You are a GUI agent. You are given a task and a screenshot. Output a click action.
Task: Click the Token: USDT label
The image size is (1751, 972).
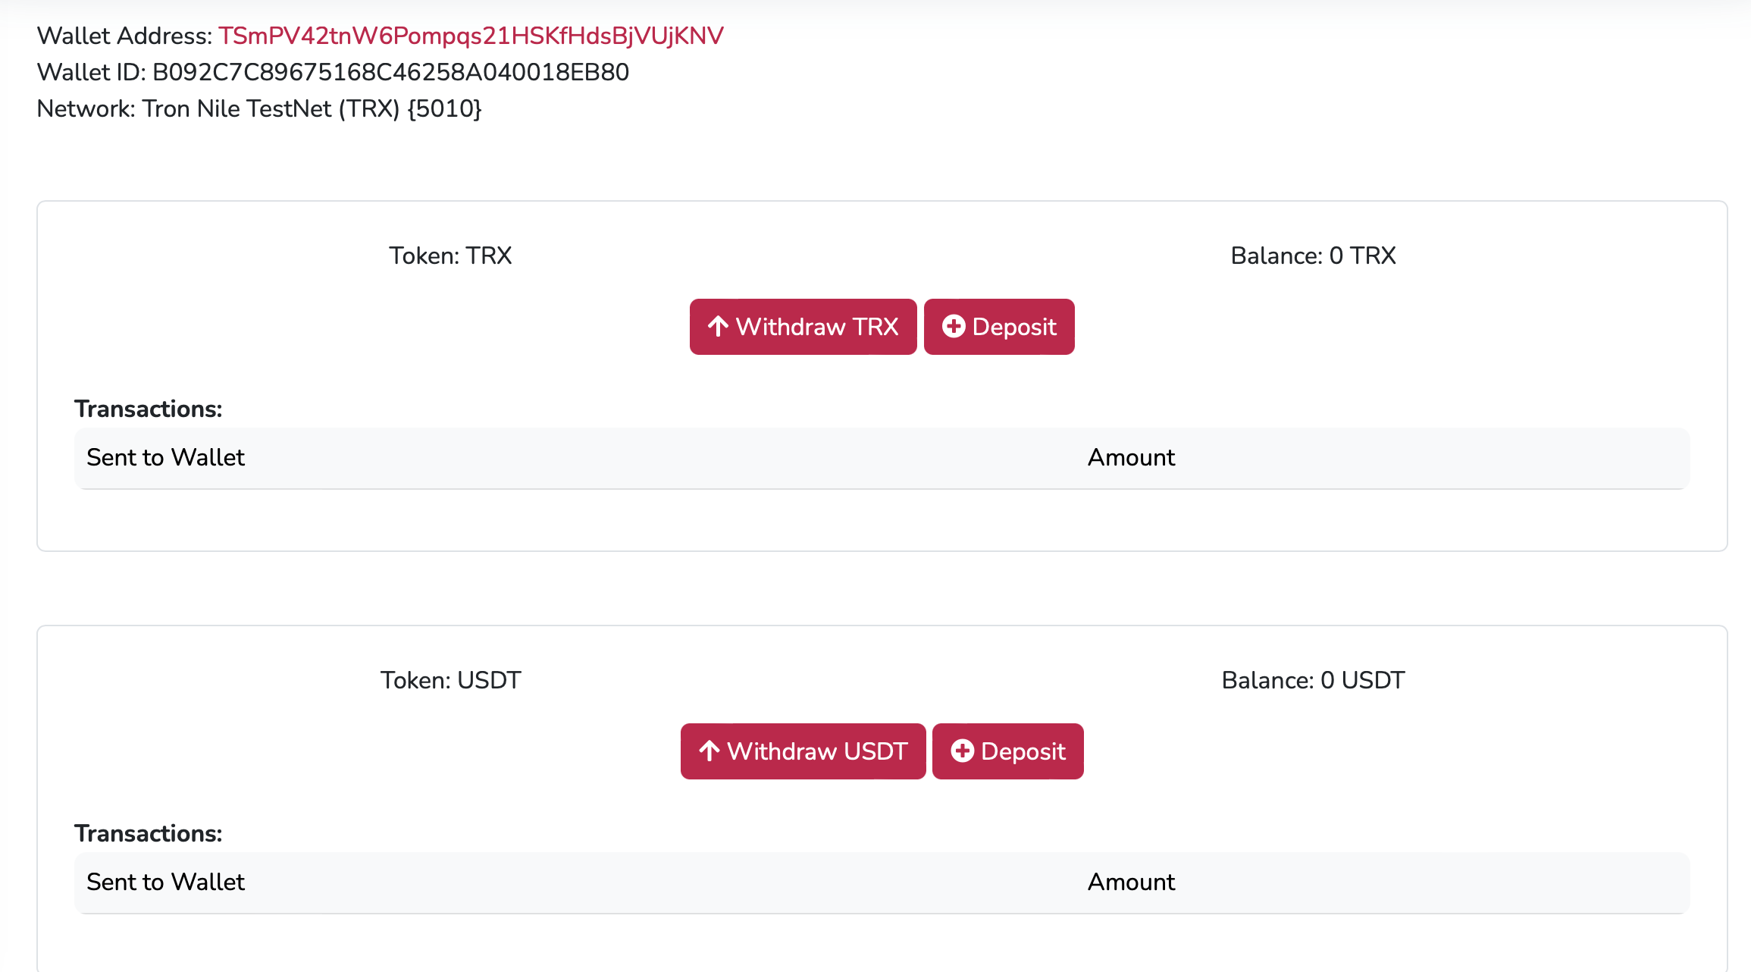450,680
